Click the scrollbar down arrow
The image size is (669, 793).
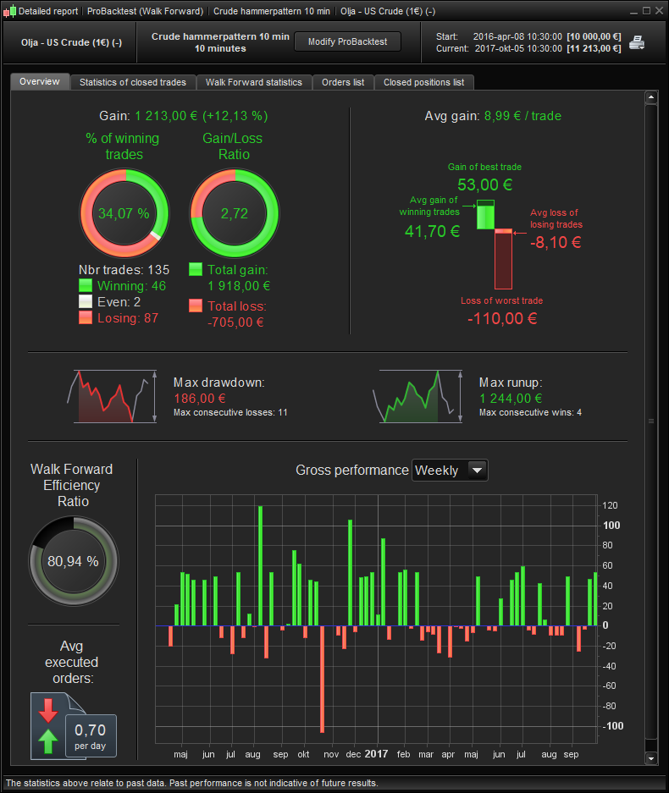651,758
